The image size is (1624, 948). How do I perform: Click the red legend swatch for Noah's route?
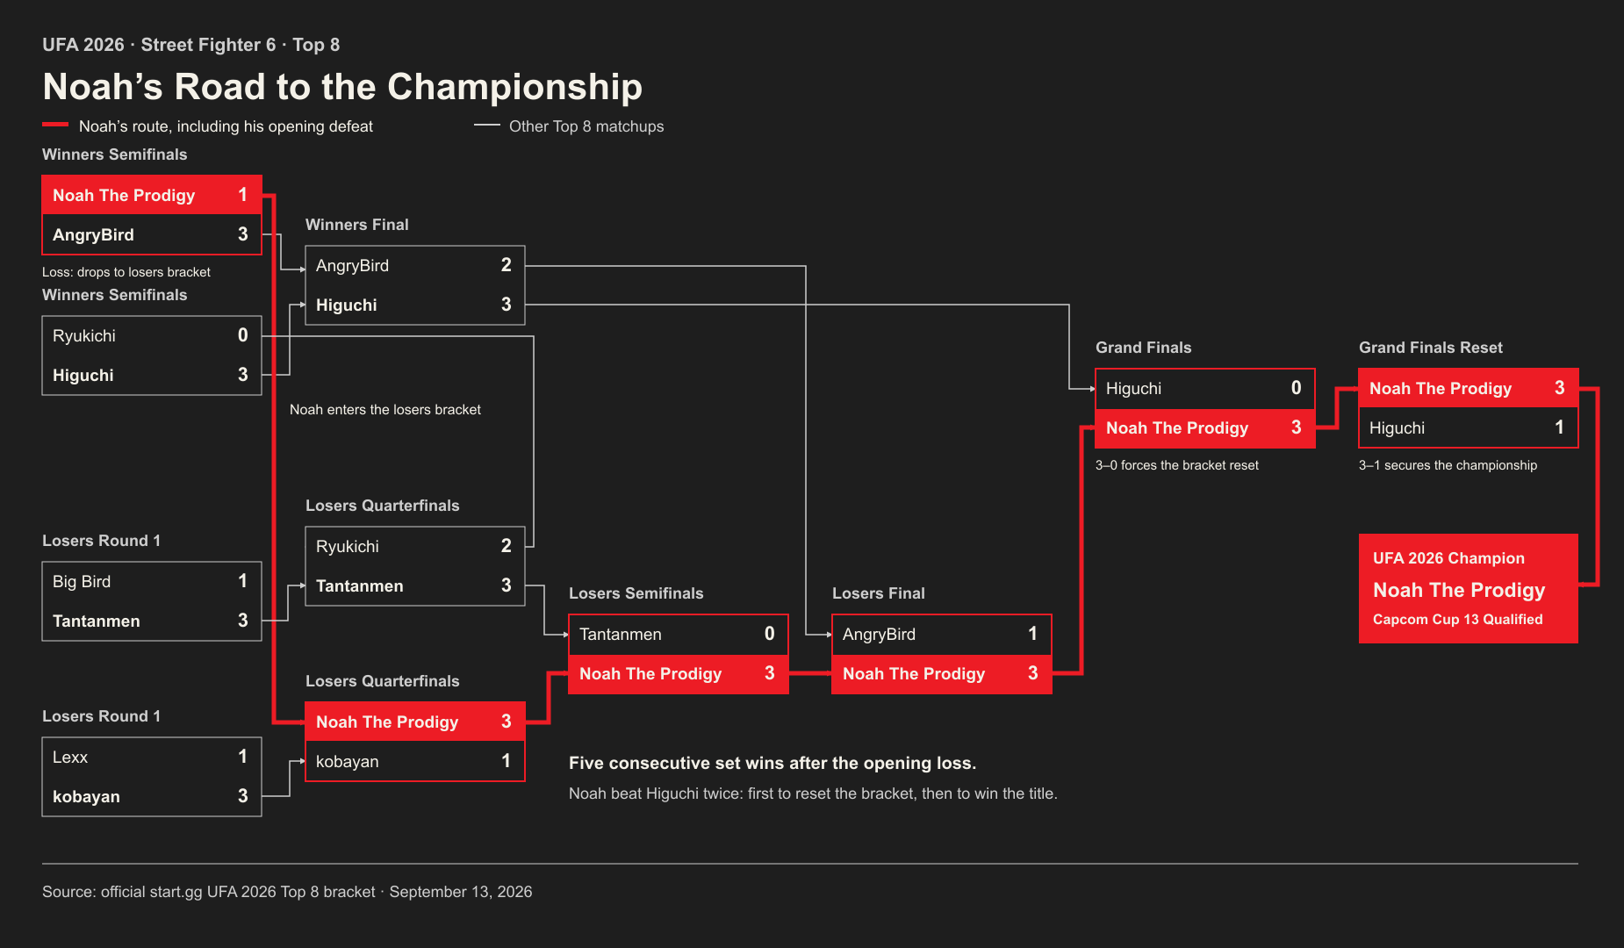pos(55,125)
